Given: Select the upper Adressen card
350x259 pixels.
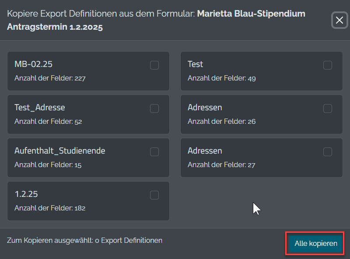Looking at the screenshot, I should pos(261,114).
